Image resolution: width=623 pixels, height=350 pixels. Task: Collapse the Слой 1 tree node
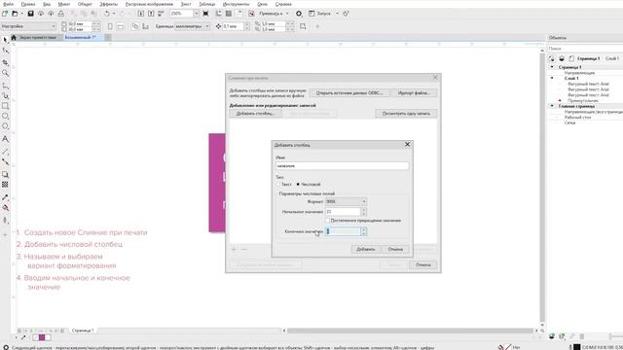click(552, 78)
